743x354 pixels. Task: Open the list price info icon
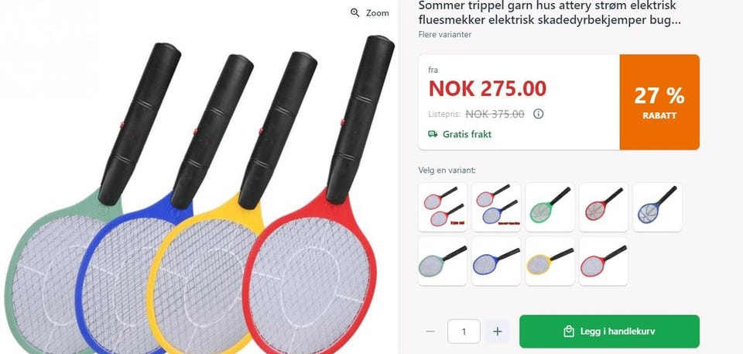539,114
